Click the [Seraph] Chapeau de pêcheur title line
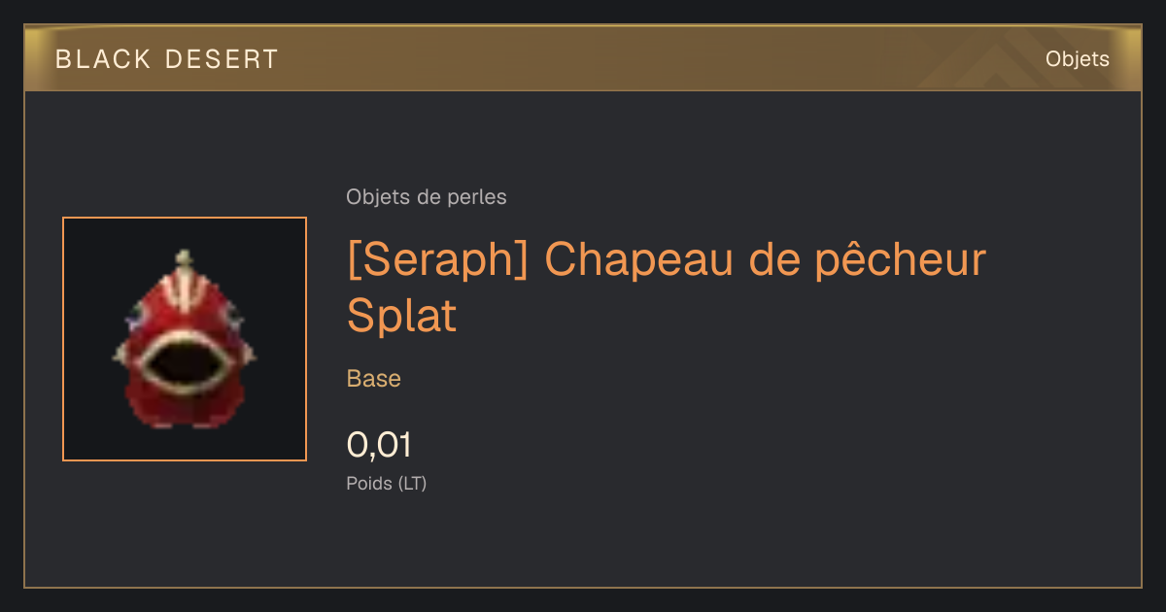 pos(667,259)
